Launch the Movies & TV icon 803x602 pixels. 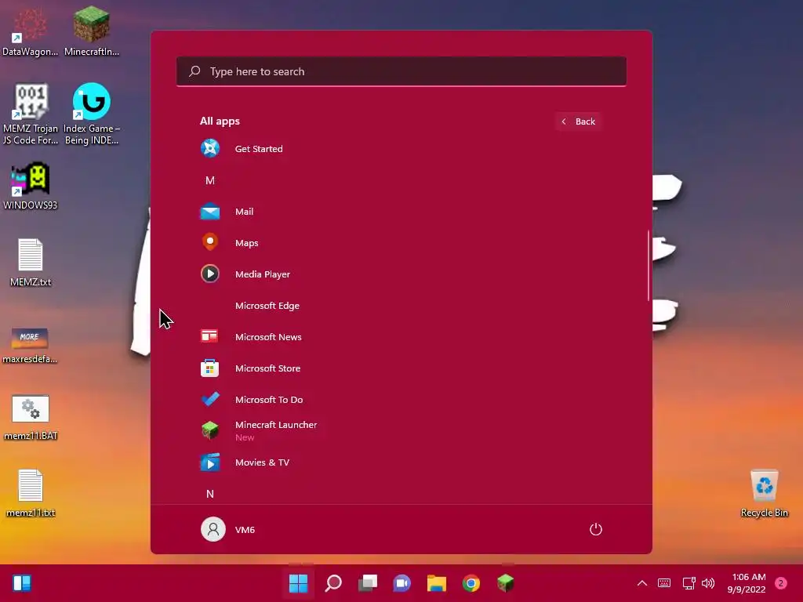click(210, 462)
